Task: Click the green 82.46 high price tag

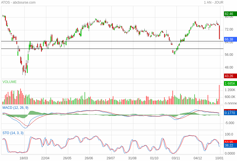Action: click(x=230, y=14)
